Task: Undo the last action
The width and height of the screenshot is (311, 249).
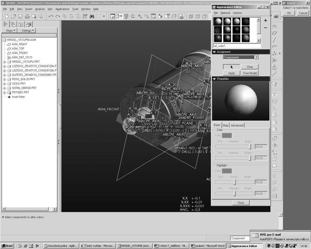Action: point(51,16)
